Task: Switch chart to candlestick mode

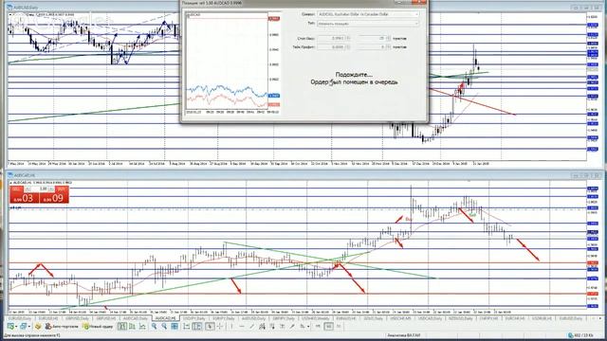Action: point(132,326)
